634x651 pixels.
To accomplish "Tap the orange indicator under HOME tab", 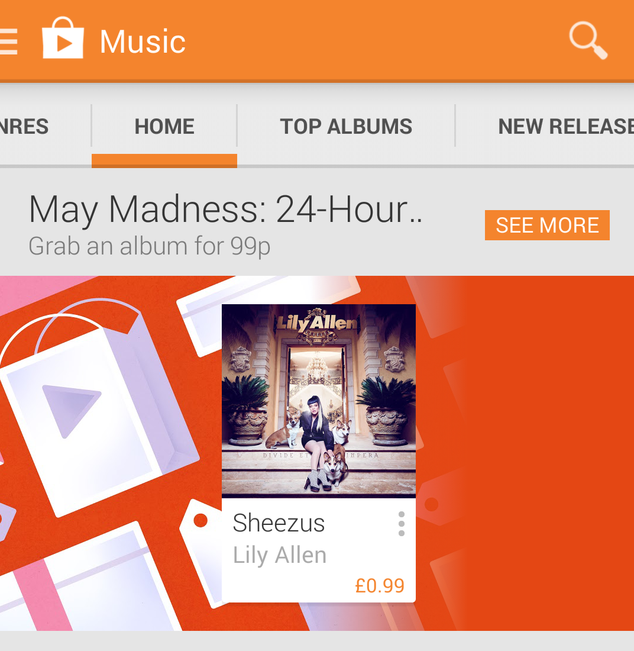I will 164,160.
